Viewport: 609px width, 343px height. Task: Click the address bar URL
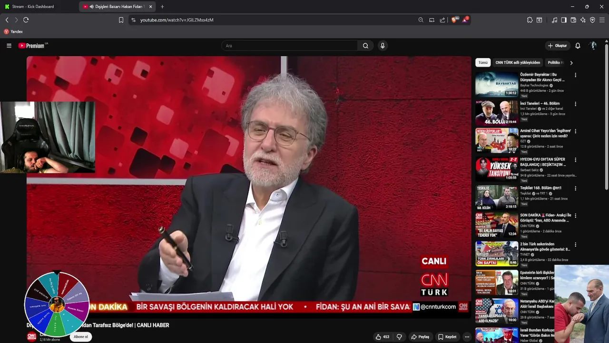177,20
